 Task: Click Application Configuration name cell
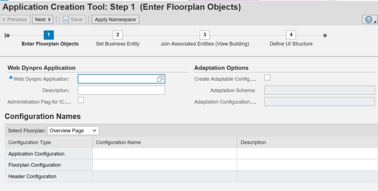pos(164,154)
